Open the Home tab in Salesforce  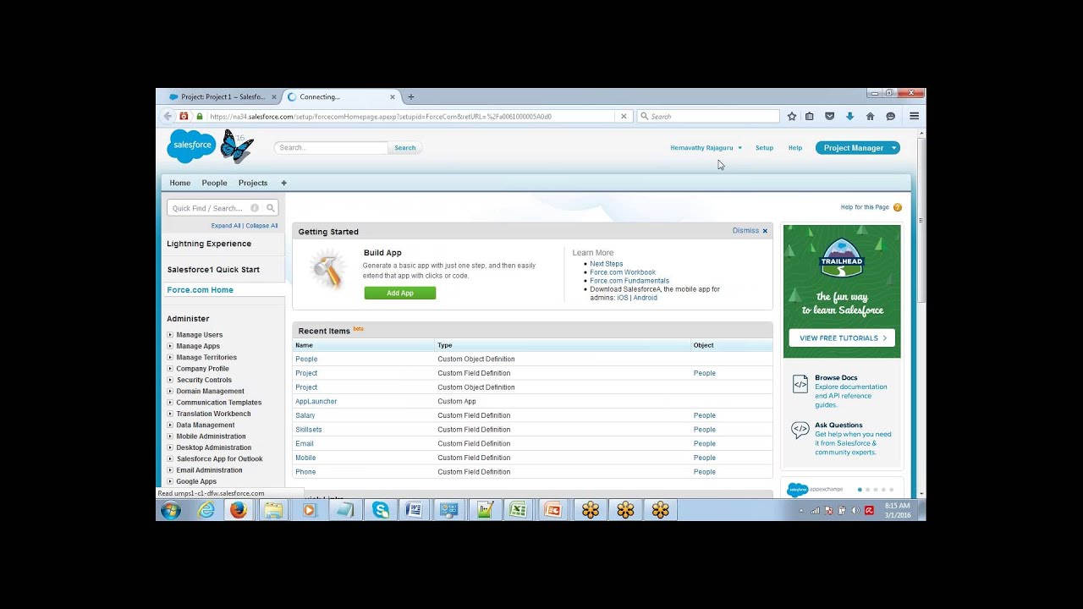(x=179, y=183)
